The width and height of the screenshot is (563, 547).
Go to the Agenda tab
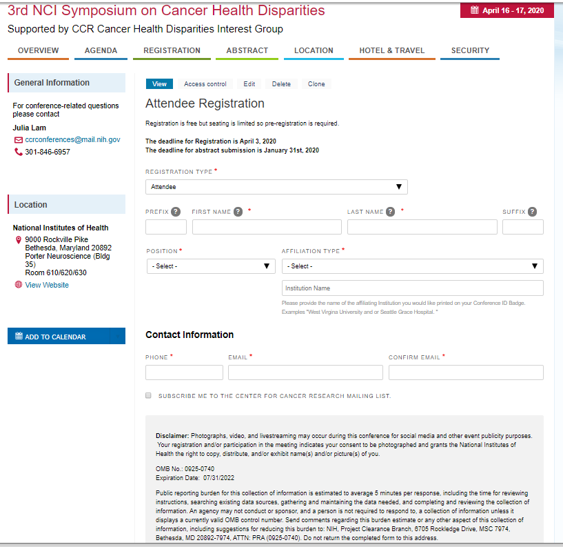101,50
